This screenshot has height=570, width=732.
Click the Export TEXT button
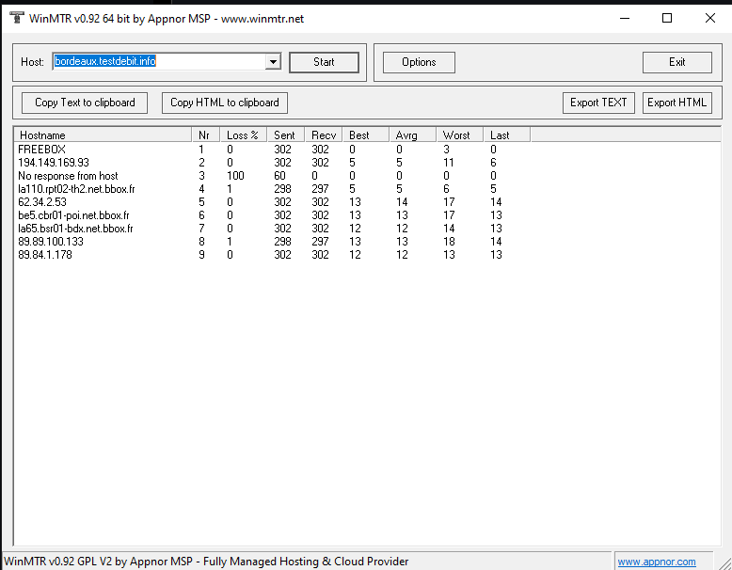point(598,103)
